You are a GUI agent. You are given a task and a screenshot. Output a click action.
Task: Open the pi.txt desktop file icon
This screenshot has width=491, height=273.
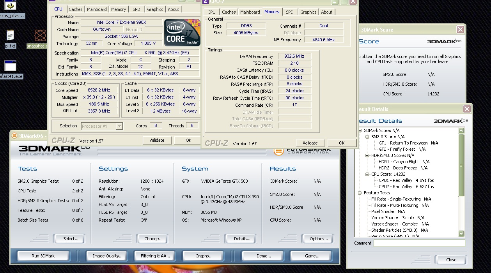(x=11, y=35)
